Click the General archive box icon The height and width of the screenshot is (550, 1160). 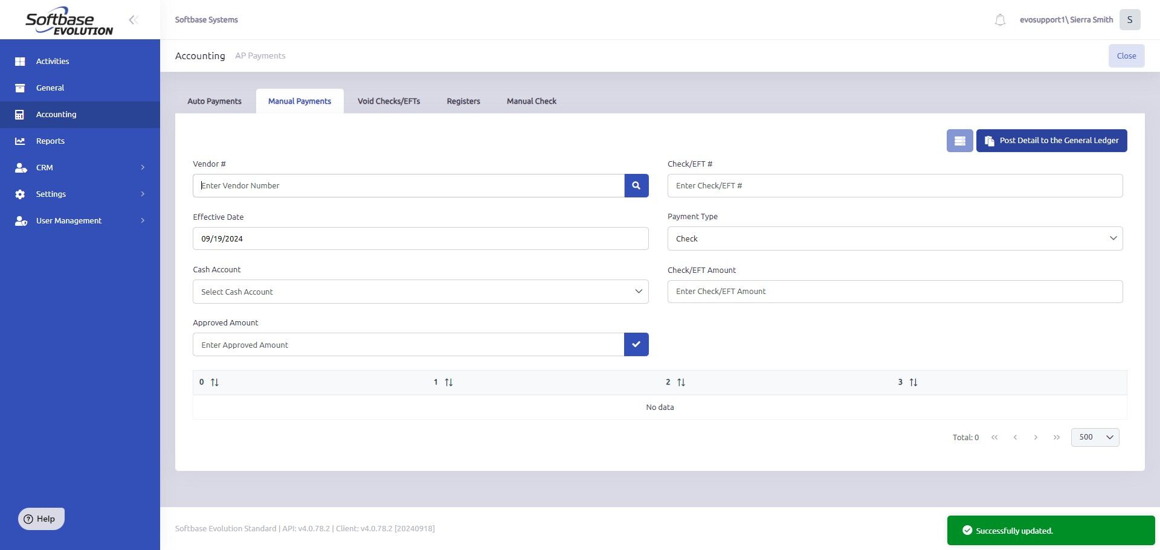20,88
